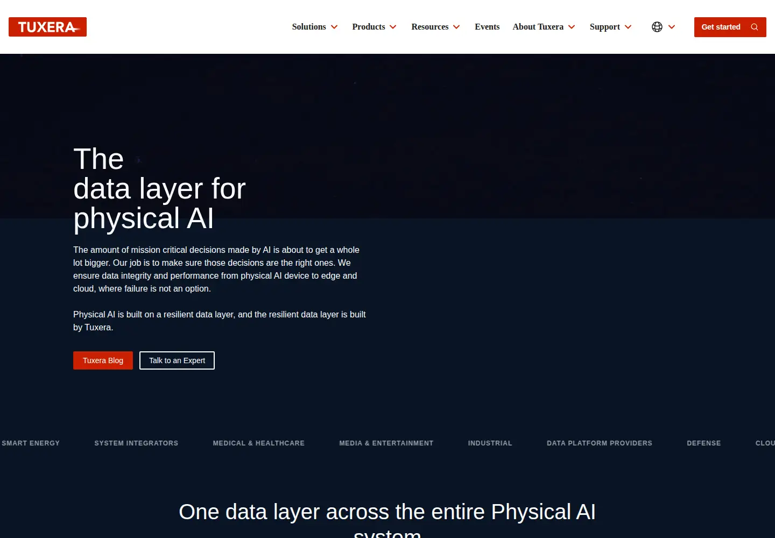Viewport: 775px width, 538px height.
Task: Expand the About Tuxera chevron
Action: point(572,27)
